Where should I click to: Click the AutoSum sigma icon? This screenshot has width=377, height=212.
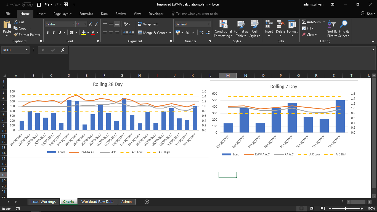304,22
